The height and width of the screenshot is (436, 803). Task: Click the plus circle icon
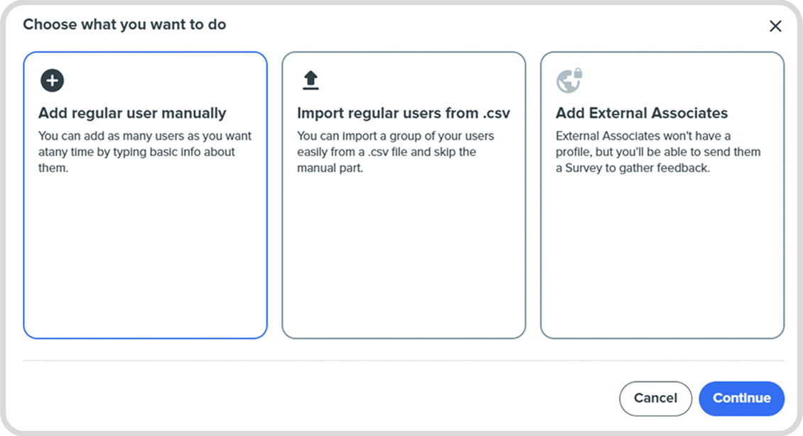point(53,80)
